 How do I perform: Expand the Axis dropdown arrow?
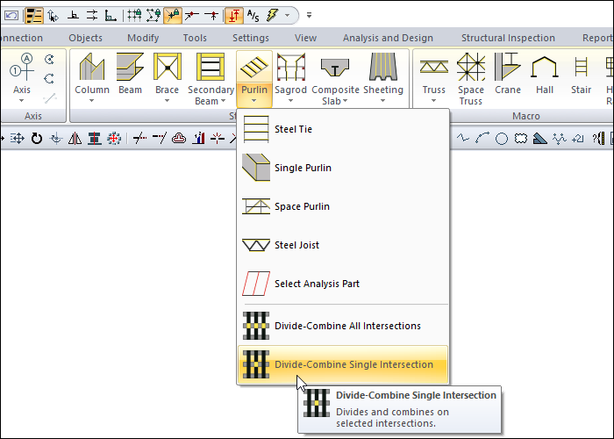[x=22, y=101]
